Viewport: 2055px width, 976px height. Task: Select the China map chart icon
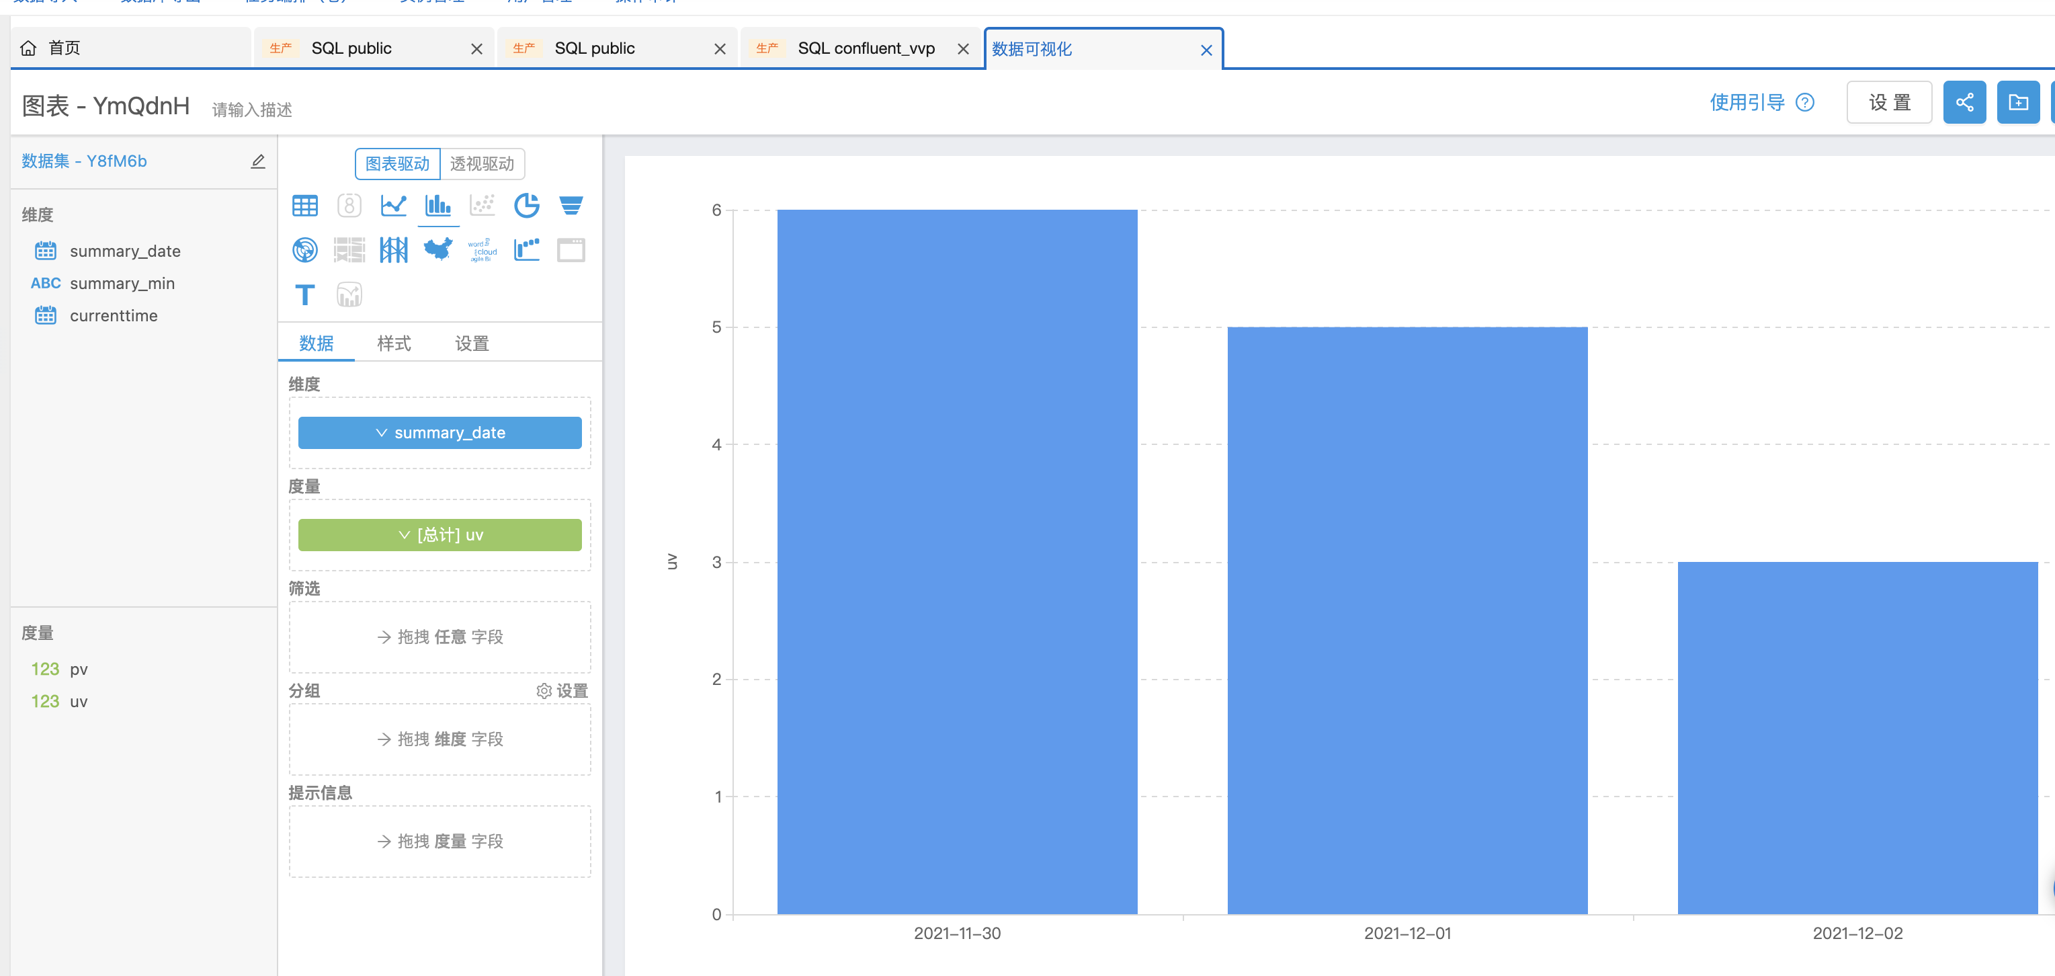438,250
